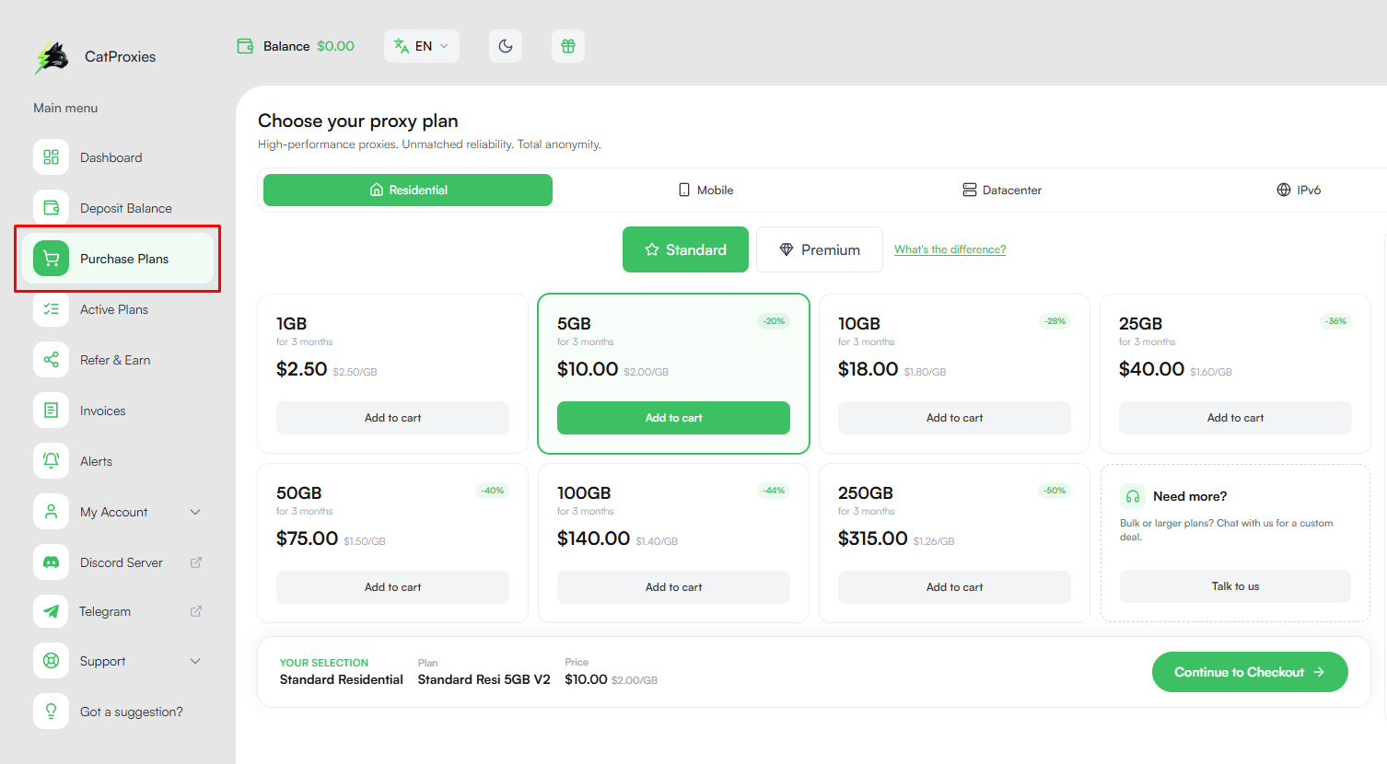Image resolution: width=1387 pixels, height=764 pixels.
Task: Switch to the Mobile proxies tab
Action: coord(706,190)
